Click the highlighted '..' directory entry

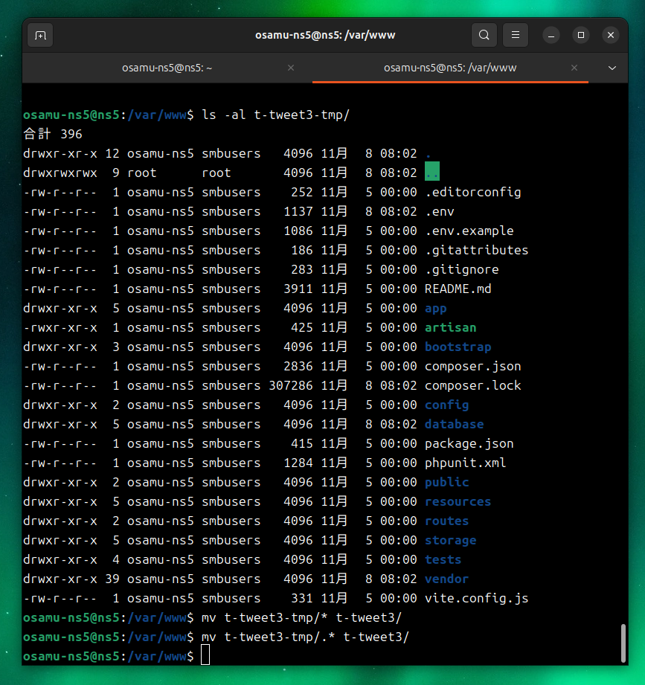432,173
